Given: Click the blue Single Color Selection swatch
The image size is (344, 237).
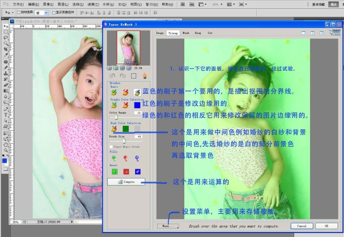Looking at the screenshot, I should pyautogui.click(x=137, y=105).
